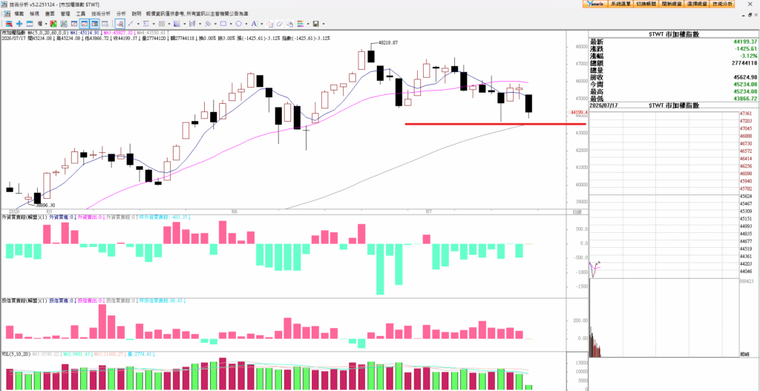Click the VOL(5,10,20) indicator title

coord(16,354)
